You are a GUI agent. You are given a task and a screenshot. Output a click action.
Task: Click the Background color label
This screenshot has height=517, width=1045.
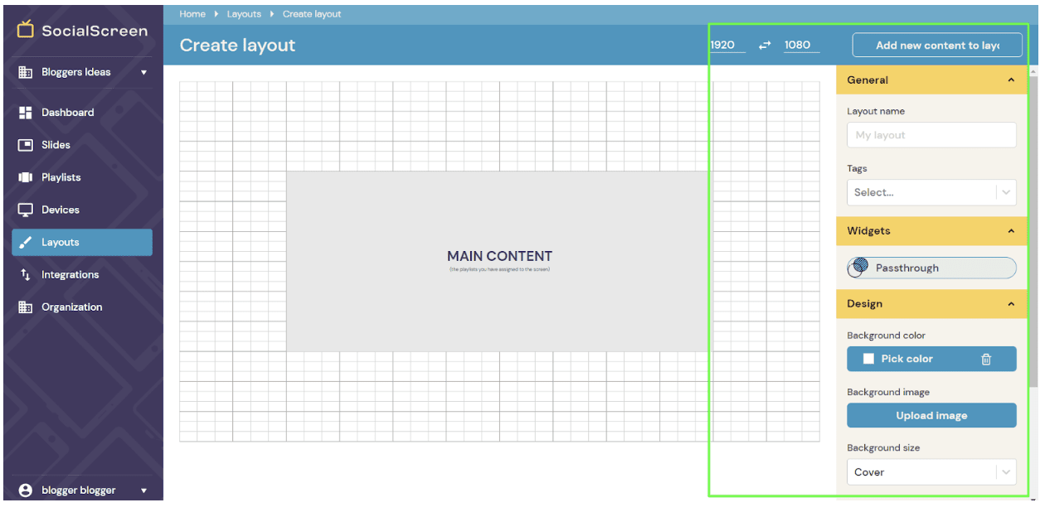886,336
